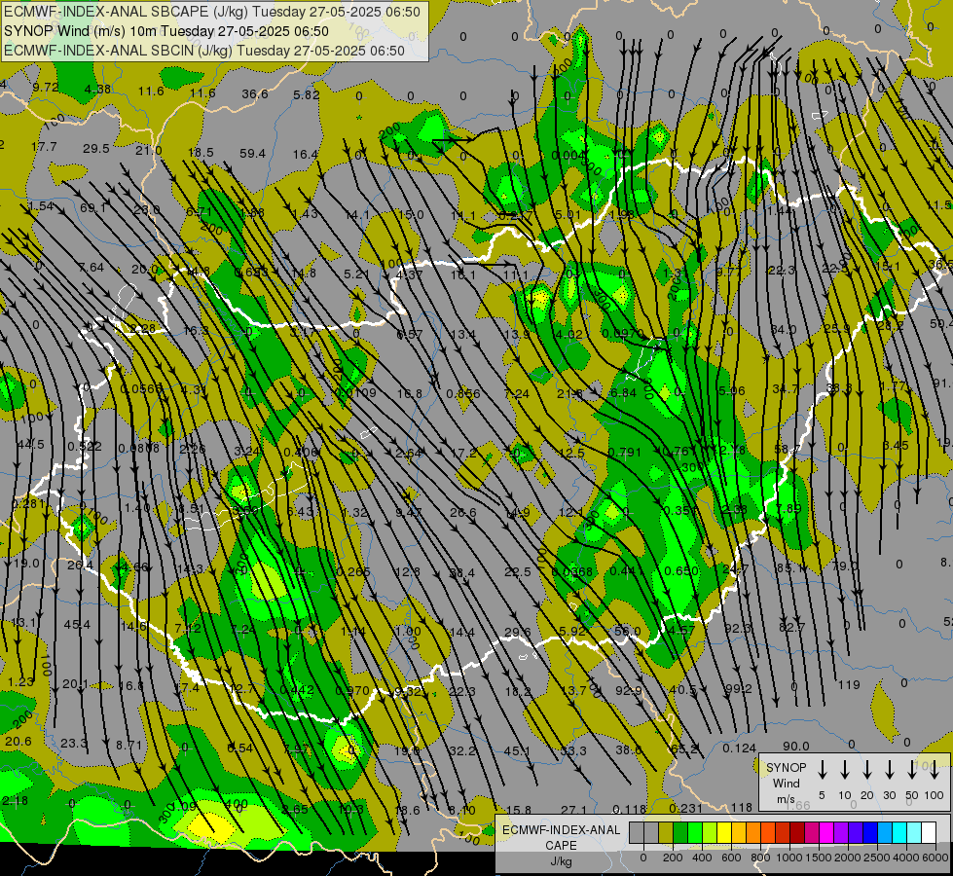Pick the pure yellow CAPE legend swatch

[x=724, y=832]
